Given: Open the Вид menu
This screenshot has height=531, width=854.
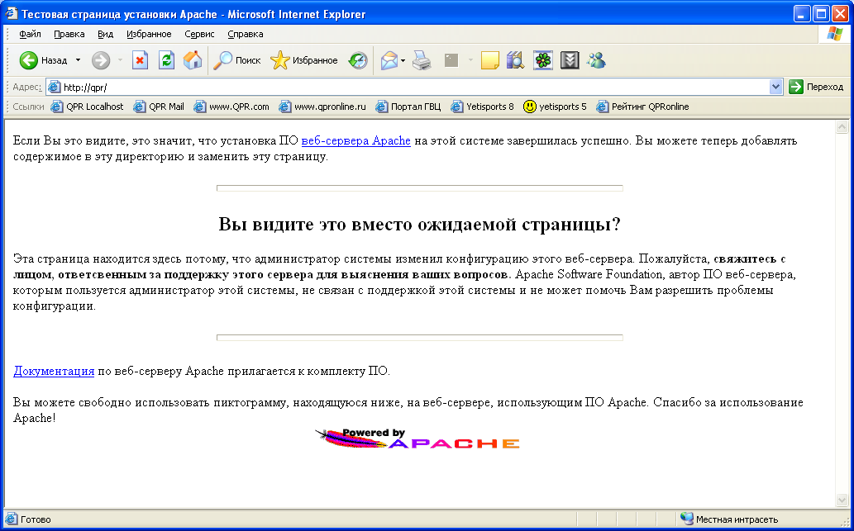Looking at the screenshot, I should pos(106,34).
